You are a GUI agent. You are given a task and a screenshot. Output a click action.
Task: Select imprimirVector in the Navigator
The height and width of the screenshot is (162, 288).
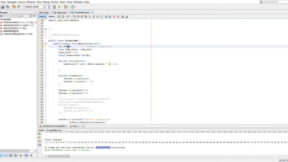pyautogui.click(x=13, y=28)
